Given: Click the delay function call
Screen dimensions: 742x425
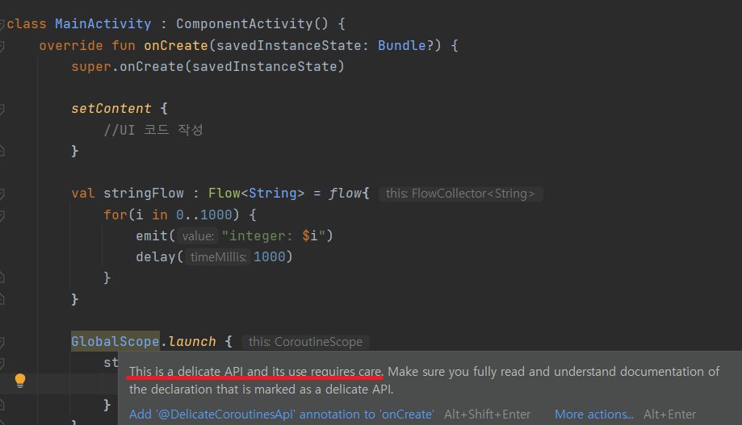Looking at the screenshot, I should [x=155, y=256].
